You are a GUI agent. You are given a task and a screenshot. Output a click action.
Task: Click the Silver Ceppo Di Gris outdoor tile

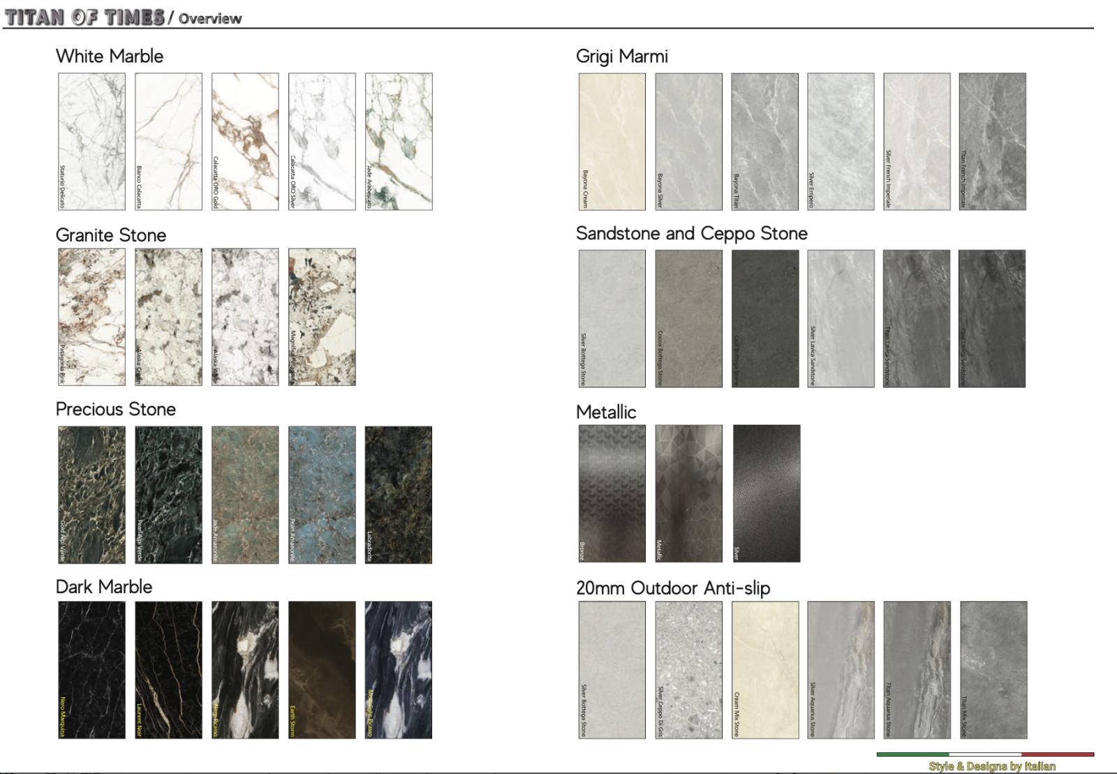[688, 670]
